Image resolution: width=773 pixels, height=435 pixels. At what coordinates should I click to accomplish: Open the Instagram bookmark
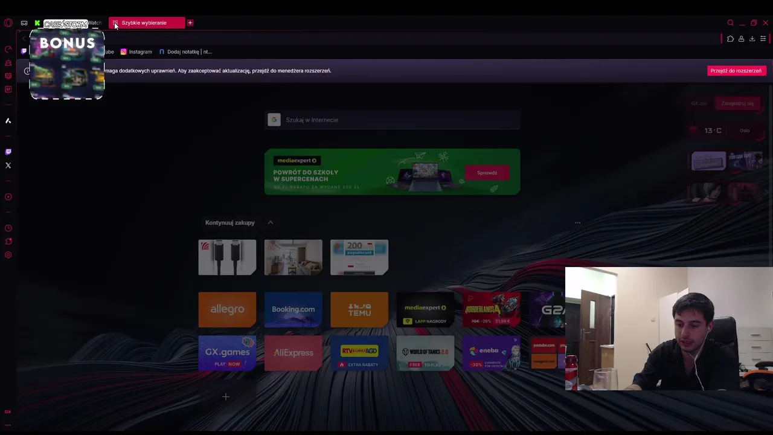pyautogui.click(x=136, y=52)
